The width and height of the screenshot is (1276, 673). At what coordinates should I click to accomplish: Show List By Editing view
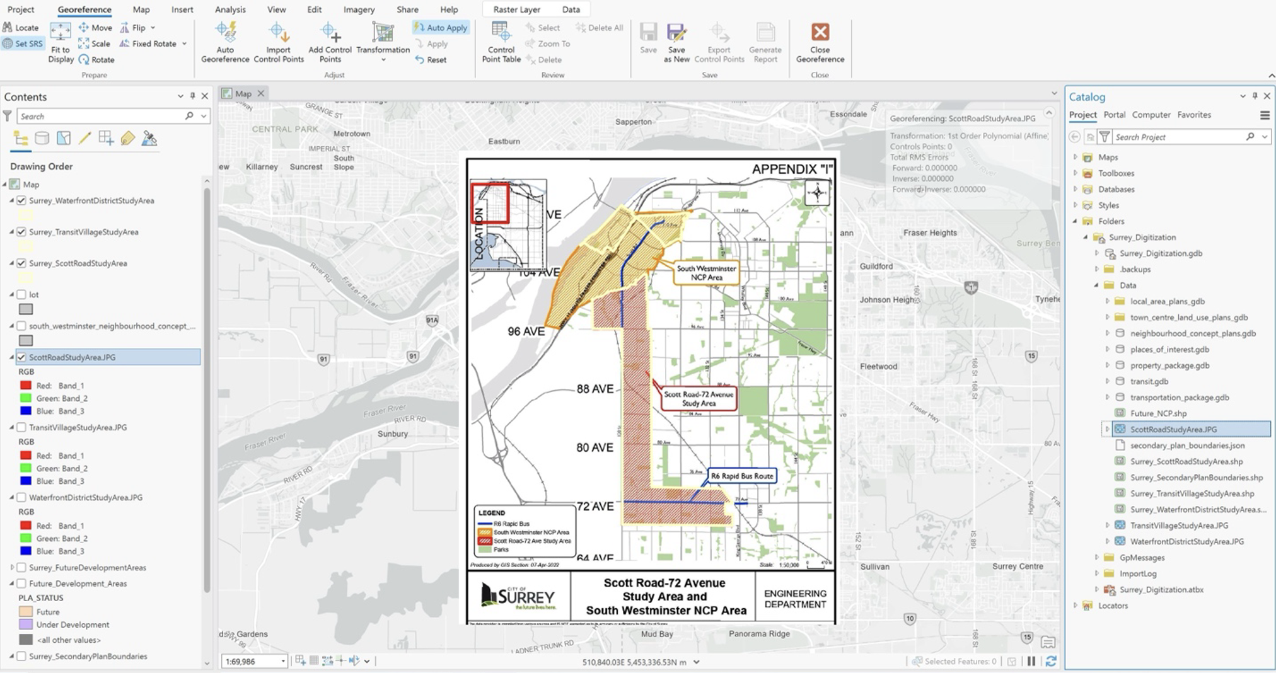84,139
